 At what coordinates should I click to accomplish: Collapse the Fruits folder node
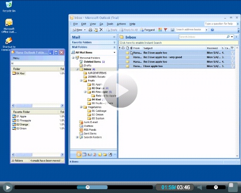81,81
